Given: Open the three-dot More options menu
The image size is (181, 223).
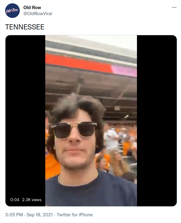Looking at the screenshot, I should pyautogui.click(x=174, y=7).
